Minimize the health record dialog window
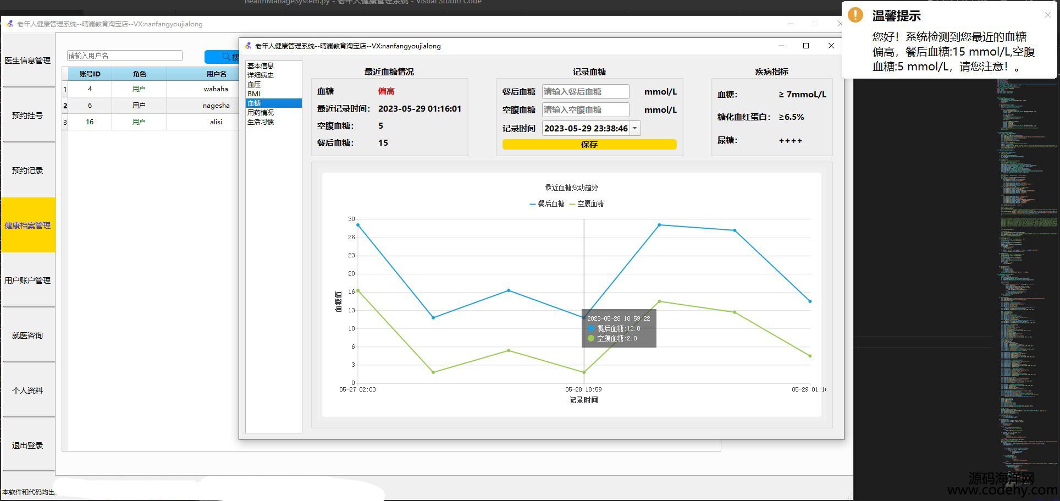Viewport: 1060px width, 501px height. [781, 46]
